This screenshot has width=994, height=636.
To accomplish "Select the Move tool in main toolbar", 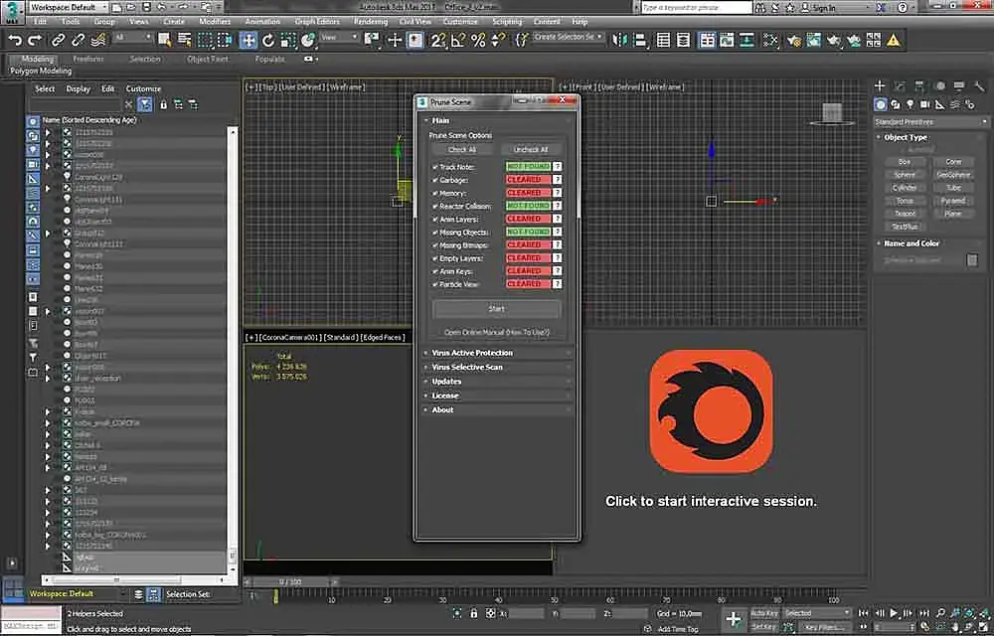I will [248, 40].
